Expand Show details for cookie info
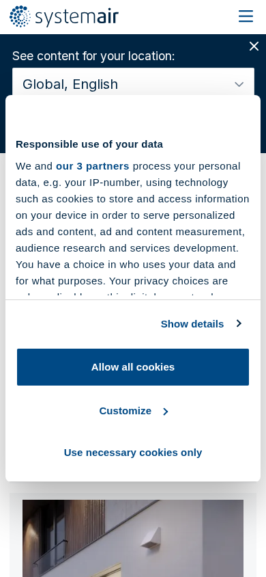The image size is (266, 577). (x=192, y=324)
